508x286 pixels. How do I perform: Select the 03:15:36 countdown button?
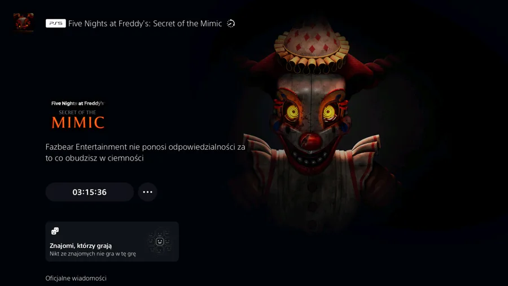pyautogui.click(x=90, y=192)
